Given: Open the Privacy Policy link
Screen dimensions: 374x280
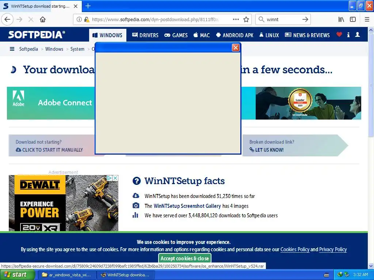Looking at the screenshot, I should click(x=333, y=249).
